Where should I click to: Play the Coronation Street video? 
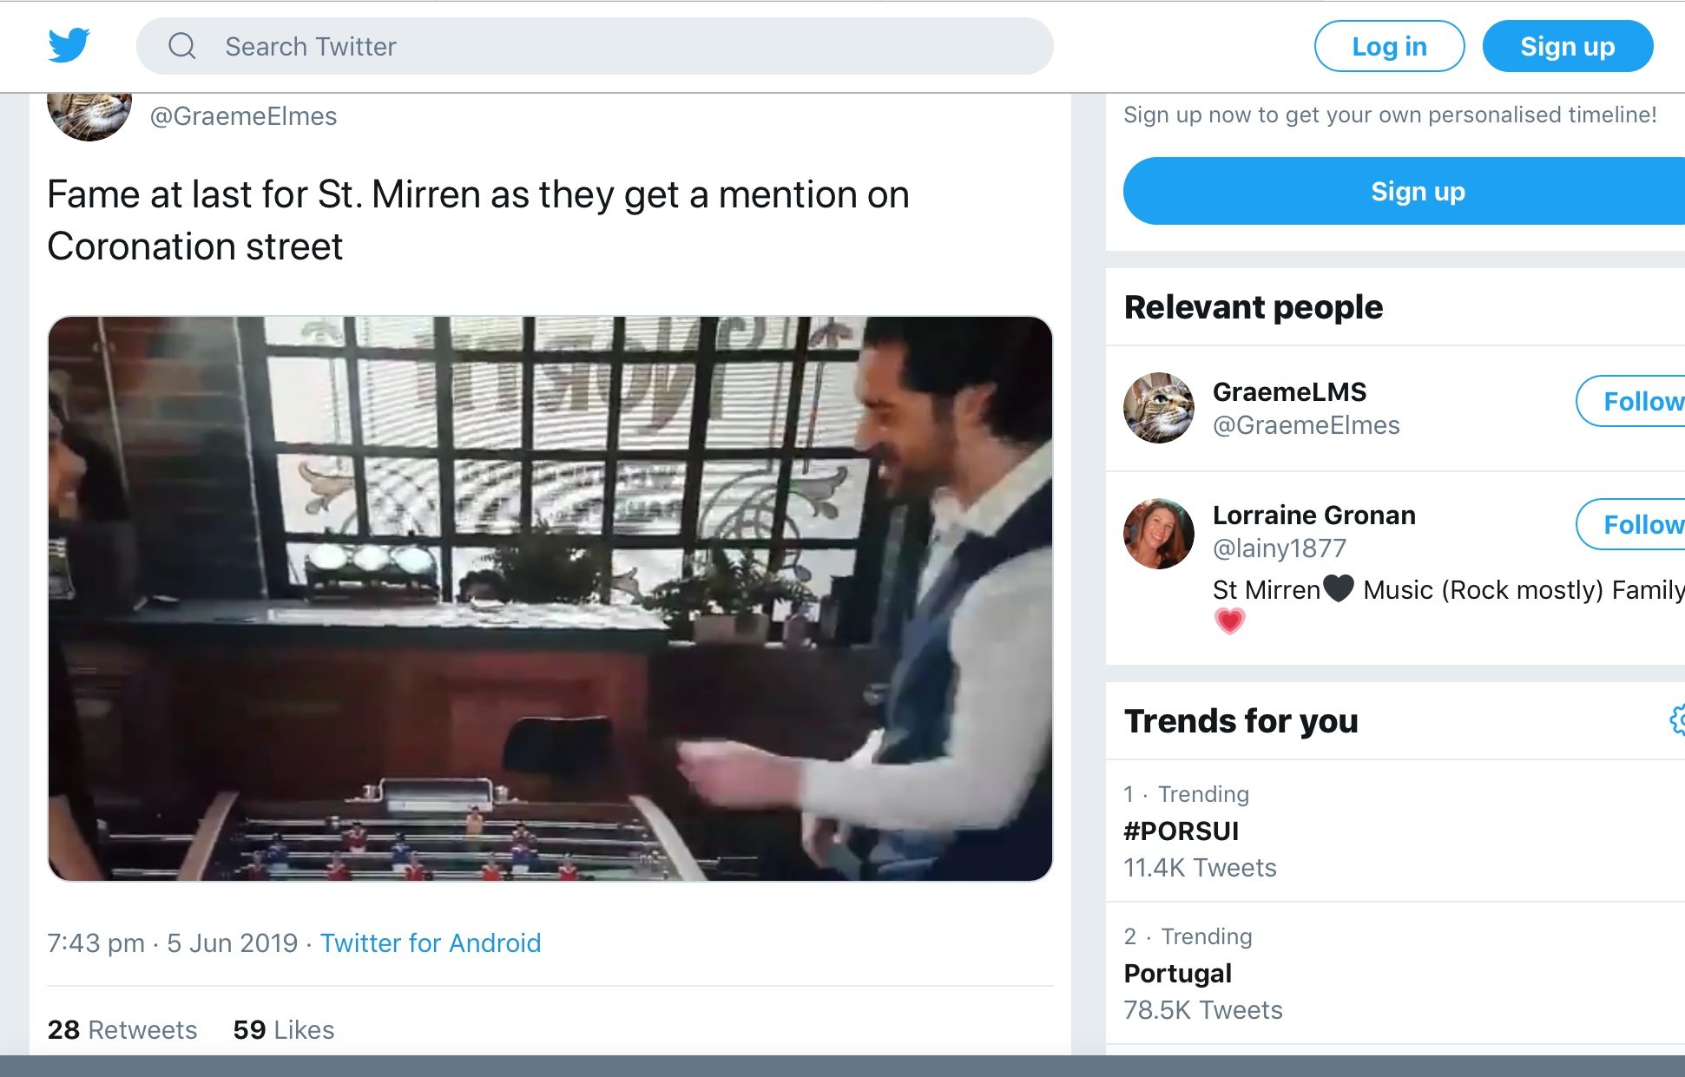(x=550, y=599)
